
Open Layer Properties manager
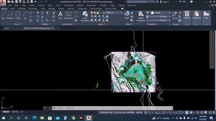click(x=85, y=16)
